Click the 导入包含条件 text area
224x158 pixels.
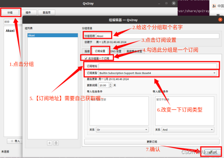tap(119, 111)
